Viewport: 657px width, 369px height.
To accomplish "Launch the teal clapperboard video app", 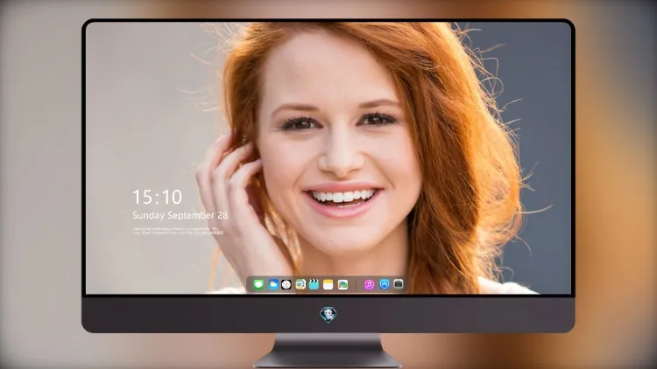I will click(x=314, y=284).
